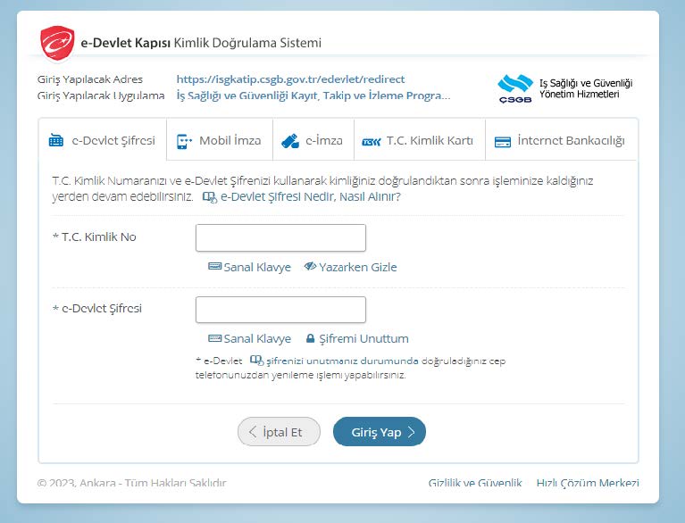This screenshot has height=523, width=685.
Task: Click the crossed-eye icon beside Yazarken Gizle
Action: point(310,266)
